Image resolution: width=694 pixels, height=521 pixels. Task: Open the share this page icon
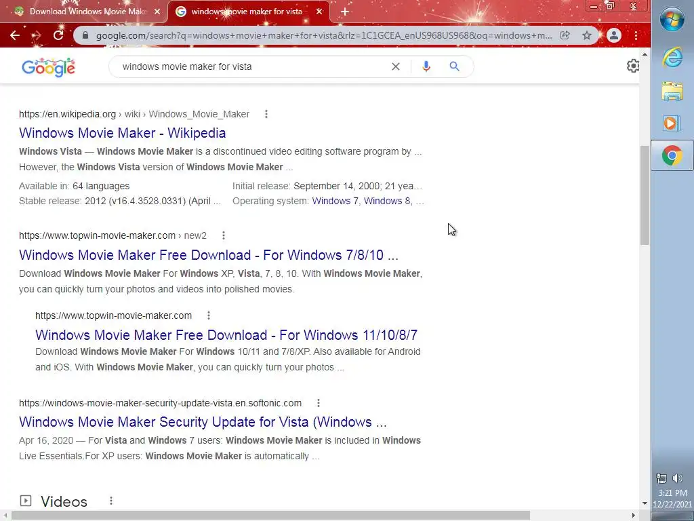pos(565,35)
